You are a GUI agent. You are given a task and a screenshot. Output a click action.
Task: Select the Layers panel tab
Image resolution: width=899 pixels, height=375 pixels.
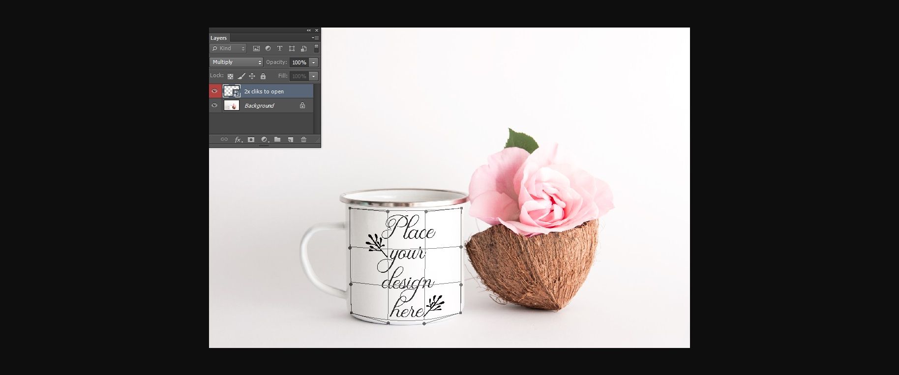pyautogui.click(x=219, y=38)
